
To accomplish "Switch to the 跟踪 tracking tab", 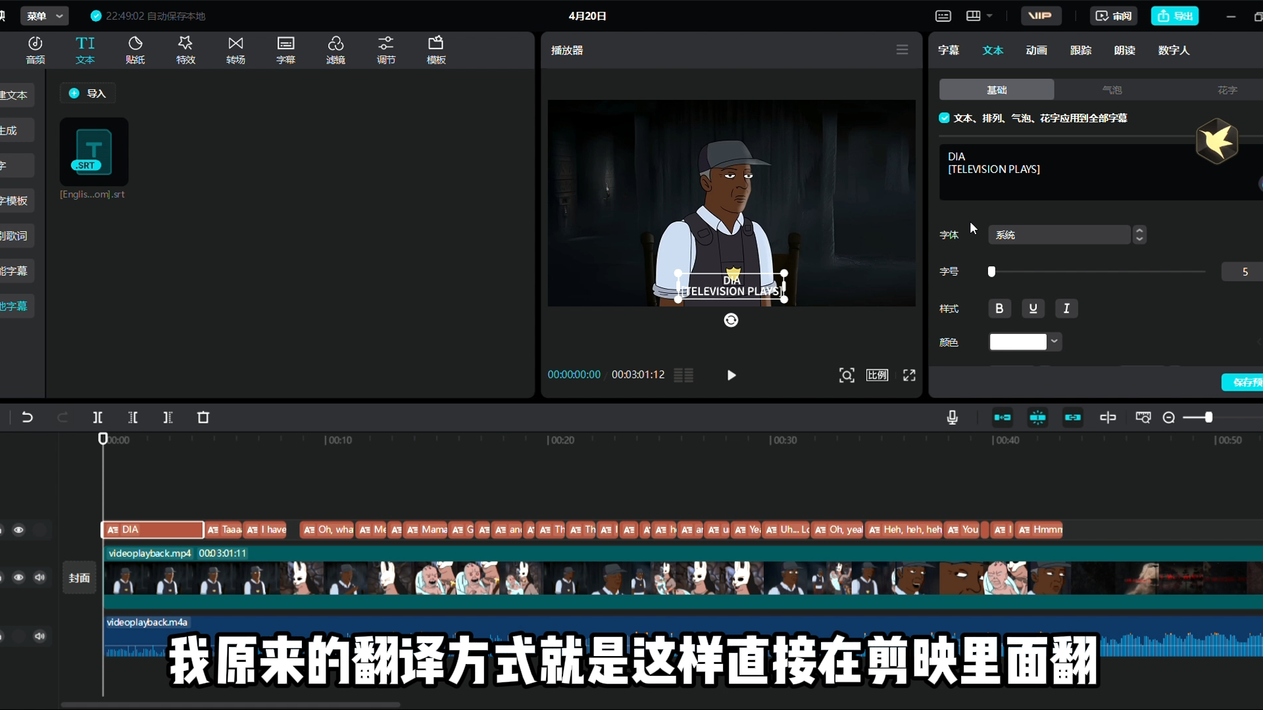I will pos(1081,50).
